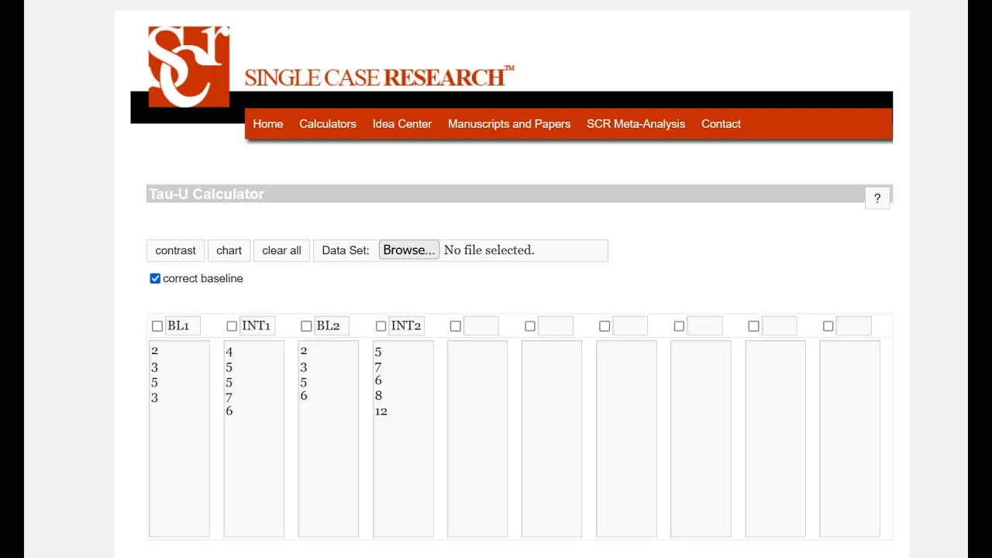Click the fifth column's empty label field
This screenshot has width=992, height=558.
coord(481,325)
